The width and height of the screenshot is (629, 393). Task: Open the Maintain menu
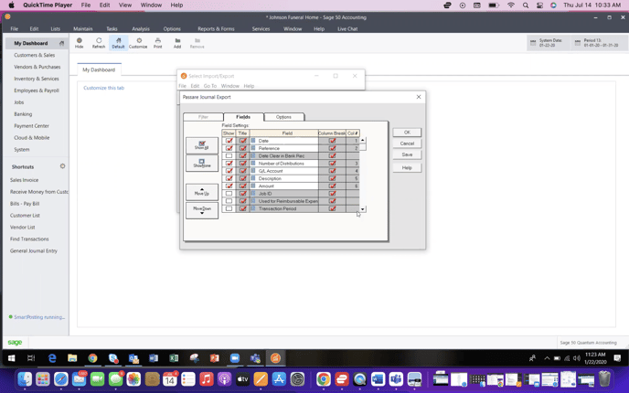pos(83,29)
